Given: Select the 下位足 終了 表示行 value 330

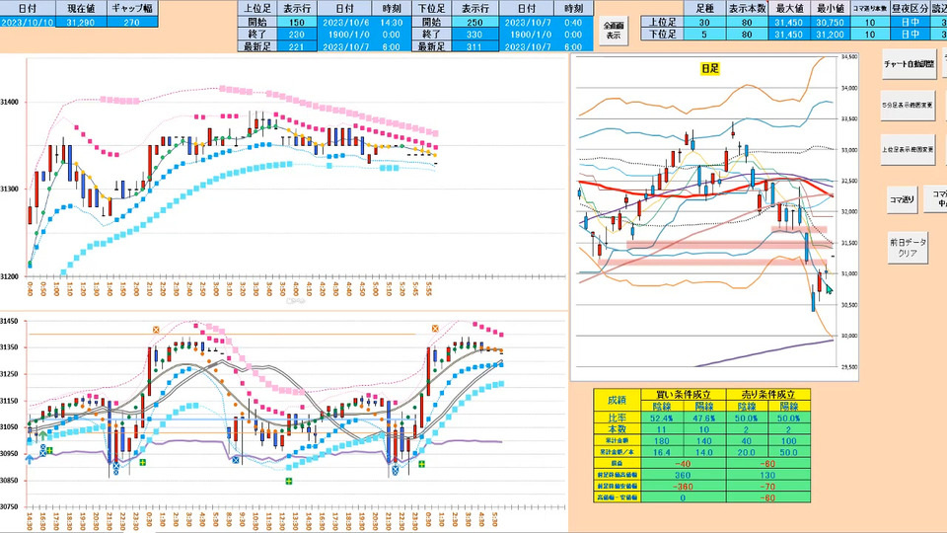Looking at the screenshot, I should [474, 35].
